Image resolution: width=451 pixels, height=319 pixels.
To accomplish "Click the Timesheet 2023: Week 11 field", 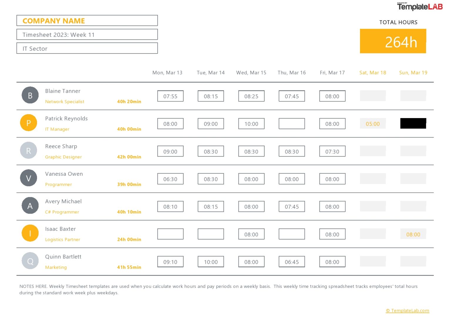I will tap(87, 34).
